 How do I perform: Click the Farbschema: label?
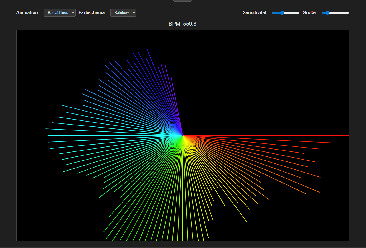[92, 12]
